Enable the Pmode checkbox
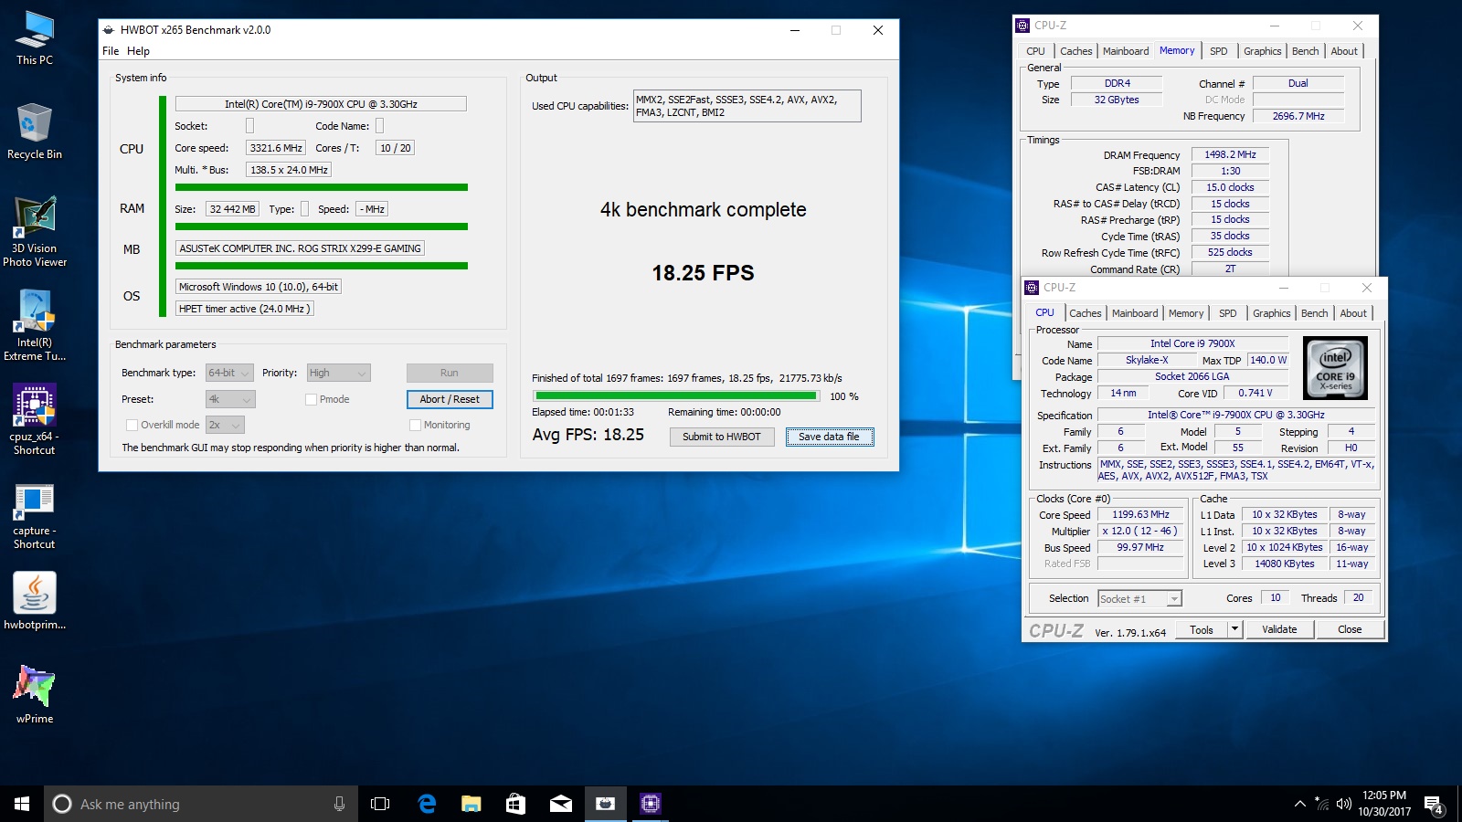Screen dimensions: 1462x822 click(311, 399)
